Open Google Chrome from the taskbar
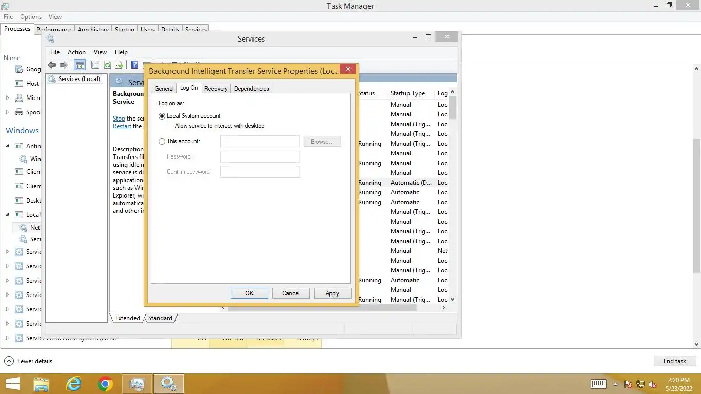 (105, 384)
